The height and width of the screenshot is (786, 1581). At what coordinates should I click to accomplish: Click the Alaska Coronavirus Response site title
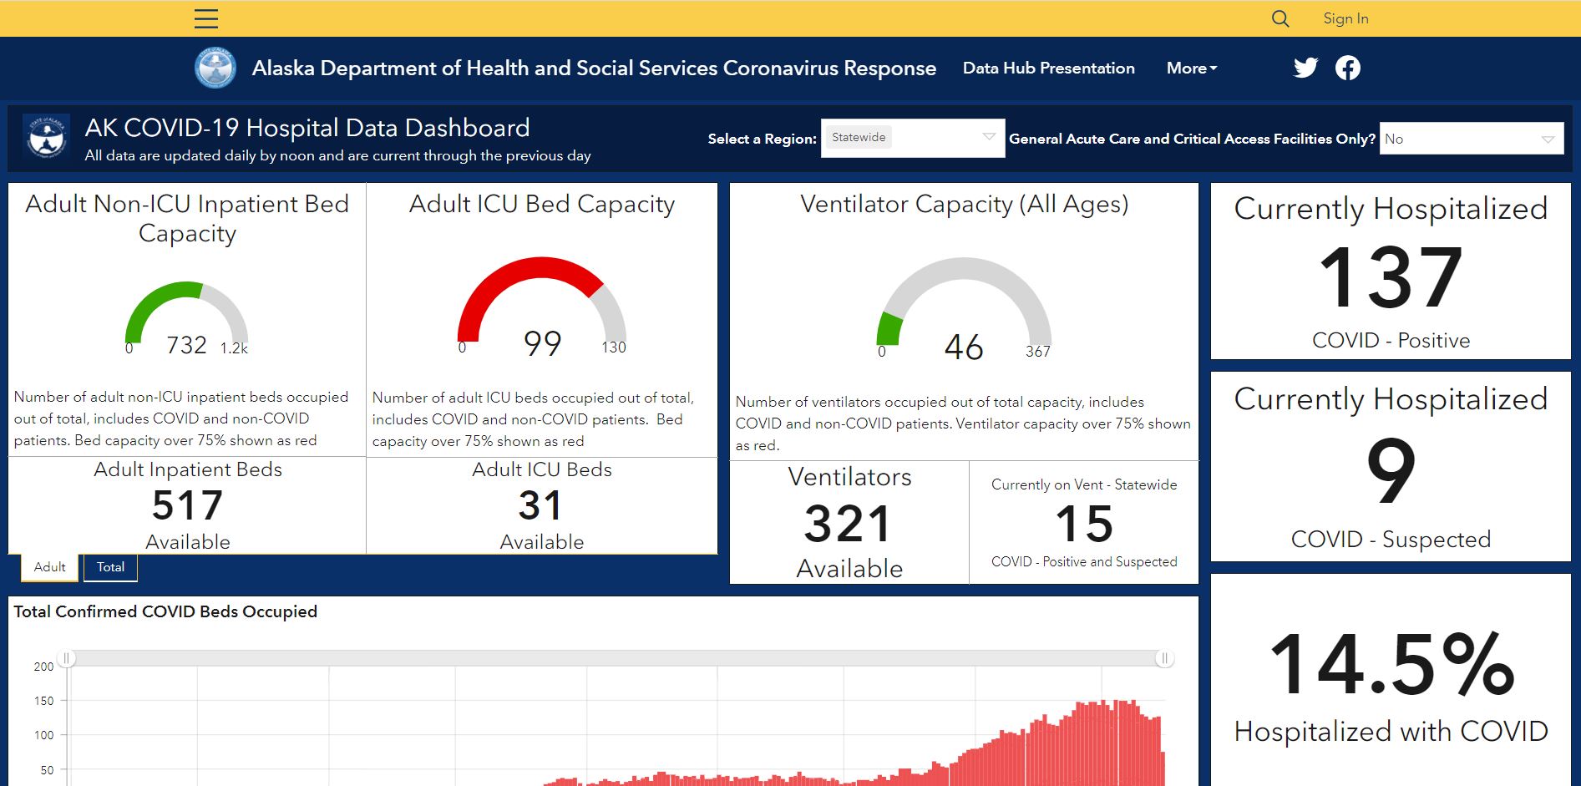click(594, 68)
